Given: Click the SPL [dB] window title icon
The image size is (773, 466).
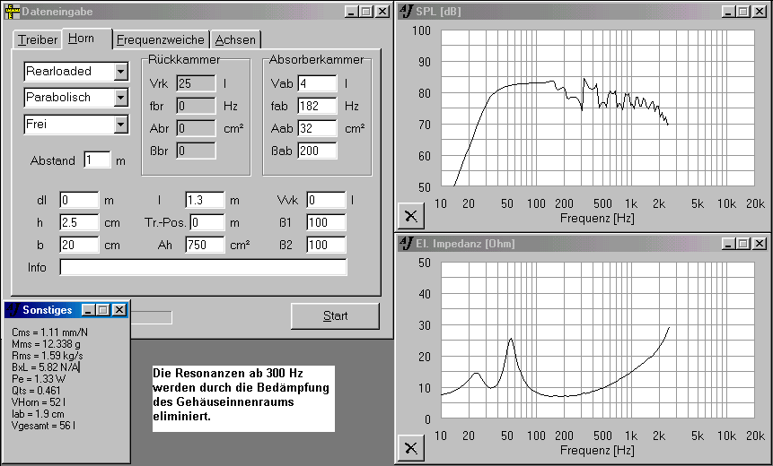Looking at the screenshot, I should click(407, 12).
